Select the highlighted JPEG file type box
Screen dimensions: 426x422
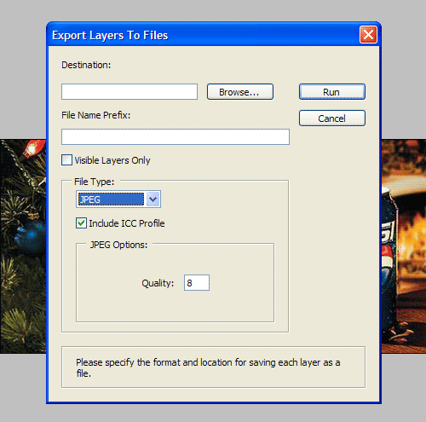coord(112,199)
